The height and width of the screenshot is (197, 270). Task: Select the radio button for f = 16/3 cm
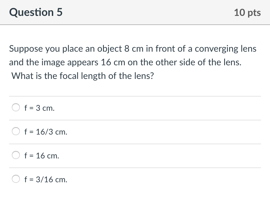(16, 131)
